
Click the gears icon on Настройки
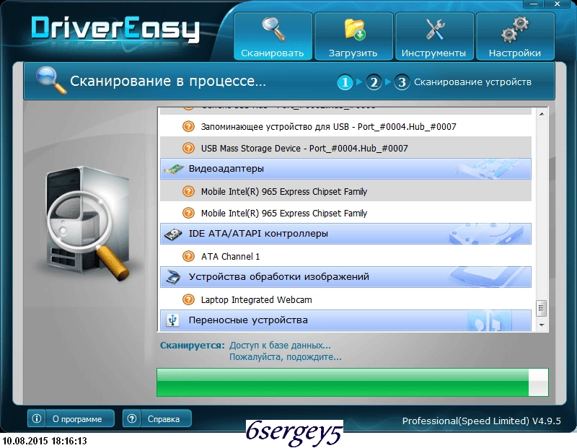pyautogui.click(x=515, y=29)
